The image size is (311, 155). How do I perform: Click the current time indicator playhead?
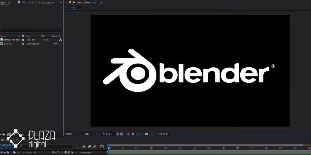pos(108,148)
